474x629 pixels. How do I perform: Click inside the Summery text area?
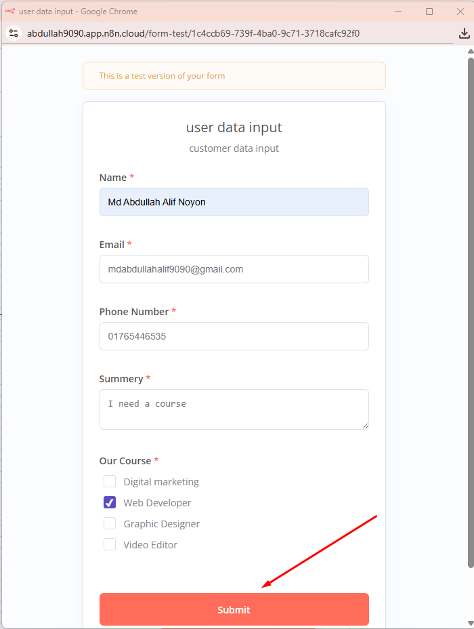point(234,409)
